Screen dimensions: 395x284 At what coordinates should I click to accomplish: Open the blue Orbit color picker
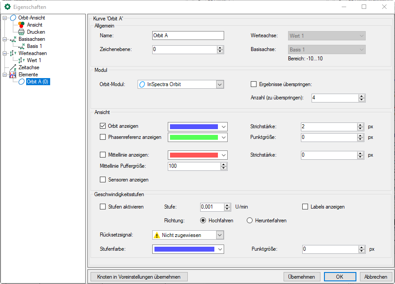click(x=198, y=126)
